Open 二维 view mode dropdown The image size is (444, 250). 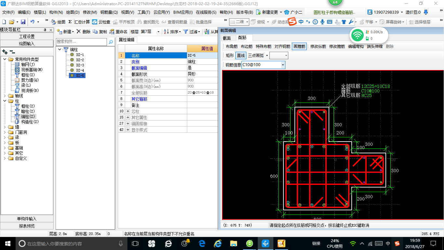247,22
